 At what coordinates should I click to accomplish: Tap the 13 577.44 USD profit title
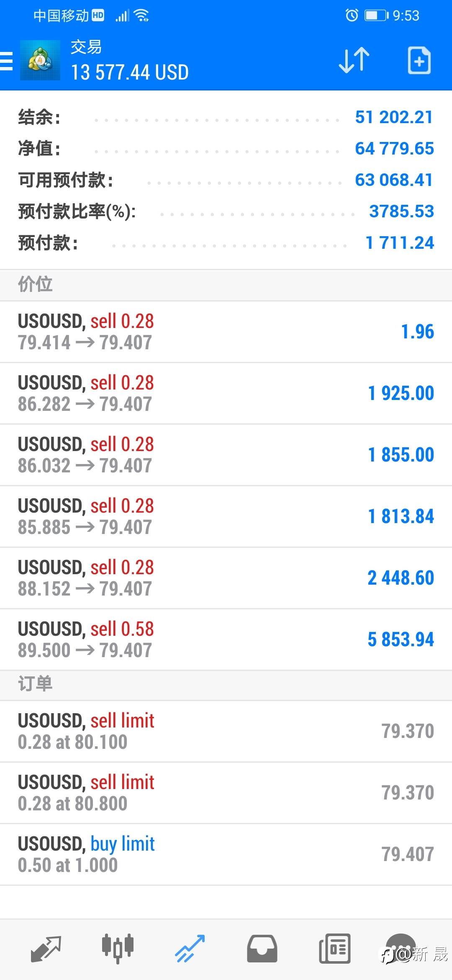(x=130, y=72)
